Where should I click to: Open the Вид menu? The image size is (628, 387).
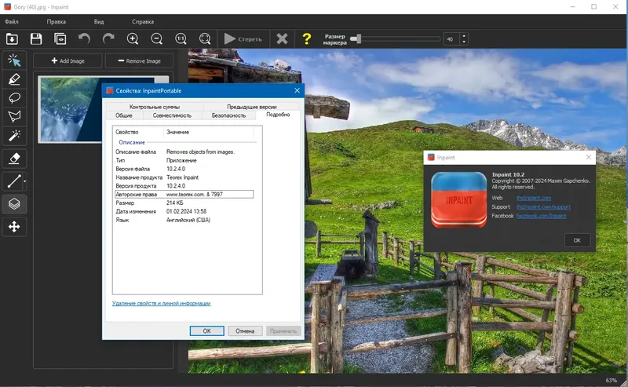point(99,22)
